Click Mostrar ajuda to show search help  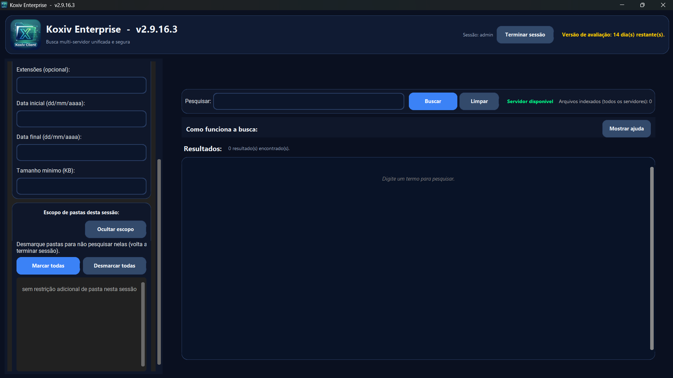pos(626,129)
